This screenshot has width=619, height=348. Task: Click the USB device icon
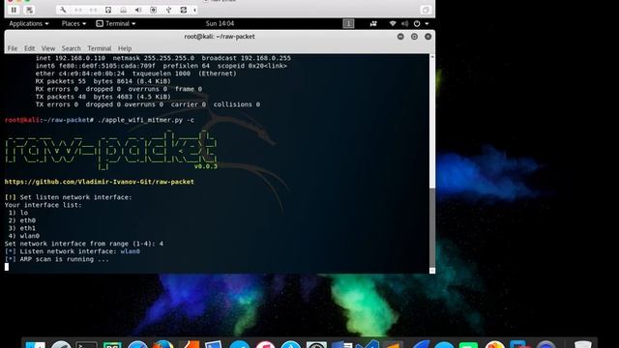(168, 10)
